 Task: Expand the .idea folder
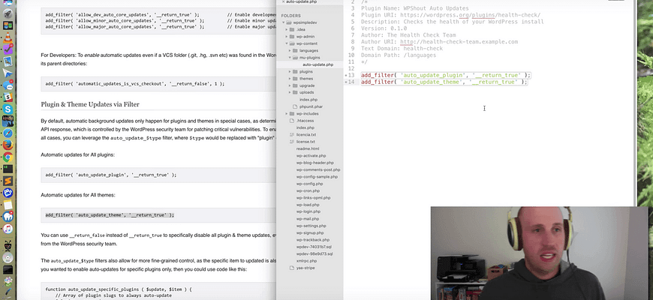(287, 29)
